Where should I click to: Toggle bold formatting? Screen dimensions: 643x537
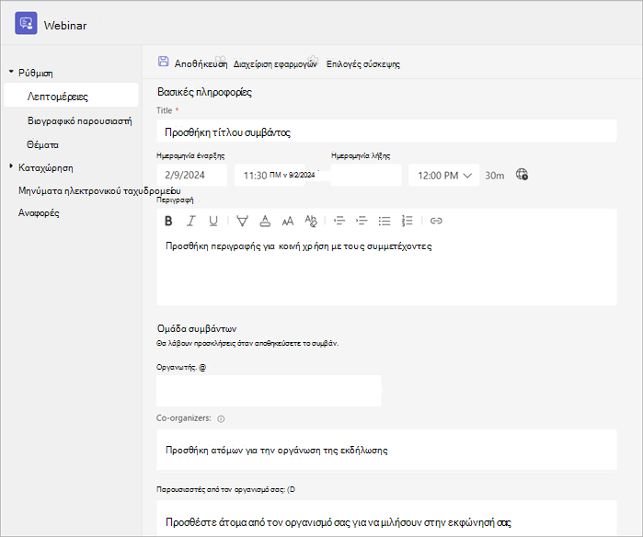168,221
